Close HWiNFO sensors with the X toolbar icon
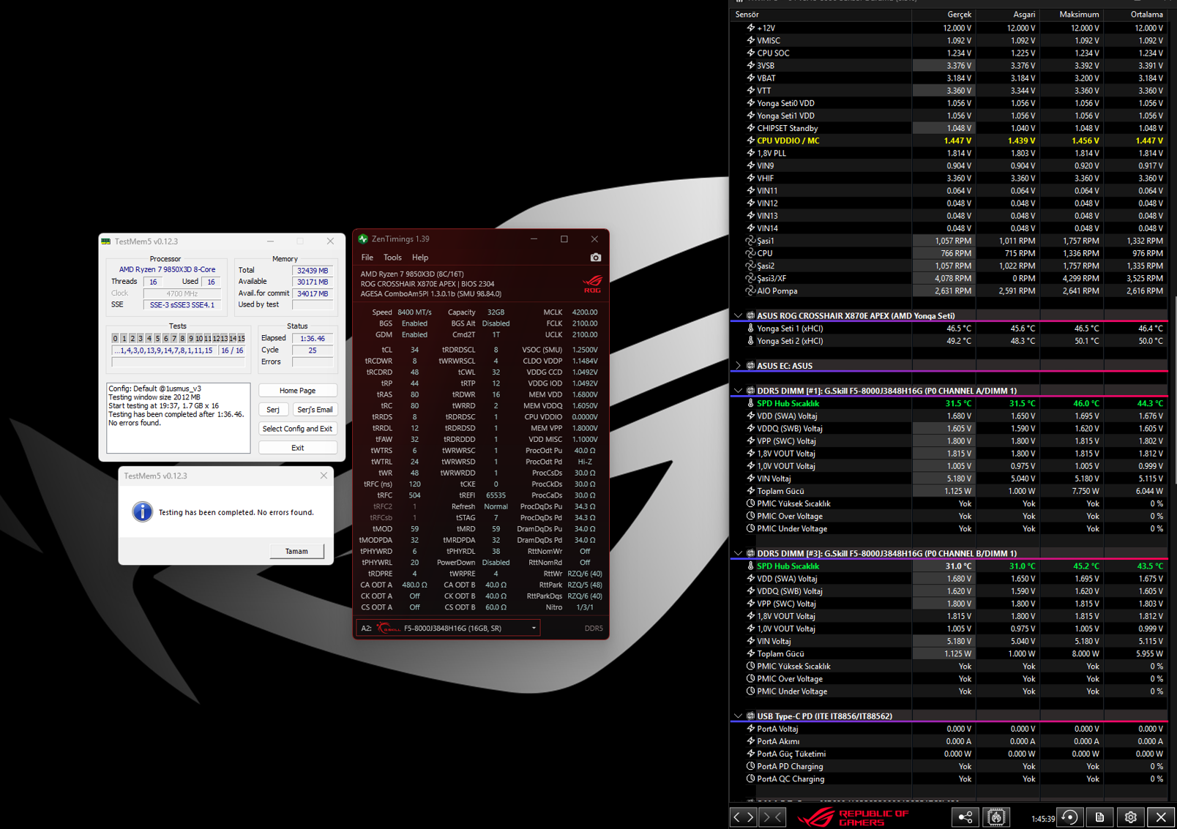The image size is (1177, 829). click(x=1161, y=817)
